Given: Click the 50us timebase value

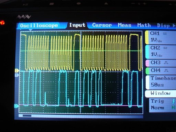Looking at the screenshot, I should click(157, 85).
